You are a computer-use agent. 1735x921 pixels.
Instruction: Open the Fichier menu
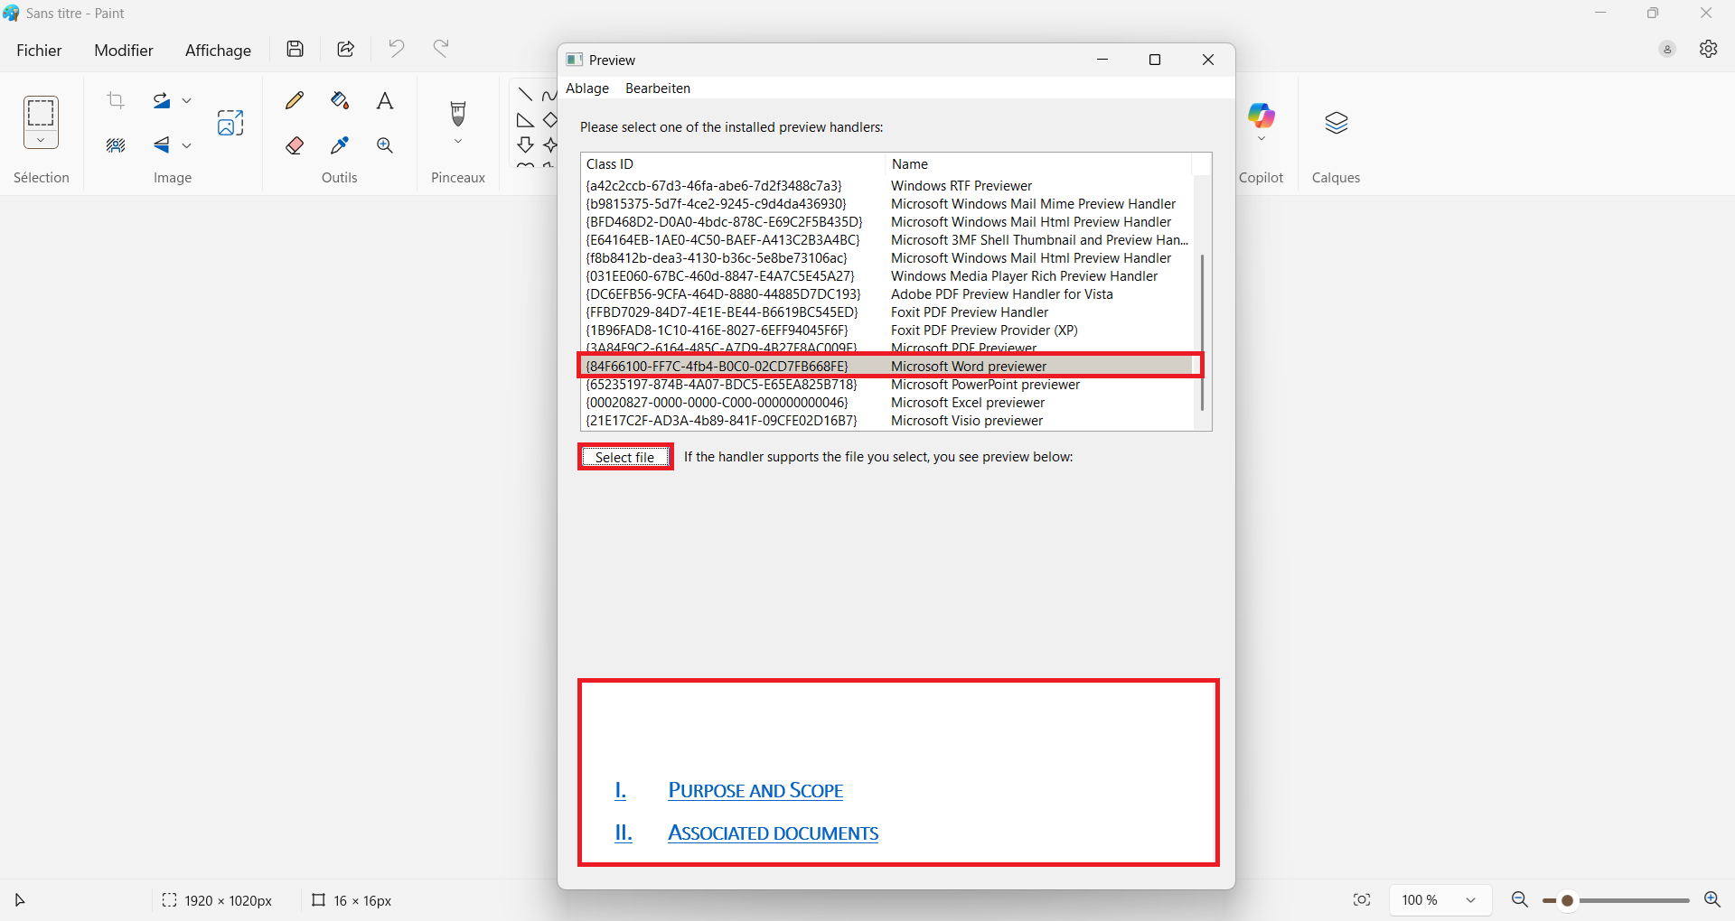(39, 51)
